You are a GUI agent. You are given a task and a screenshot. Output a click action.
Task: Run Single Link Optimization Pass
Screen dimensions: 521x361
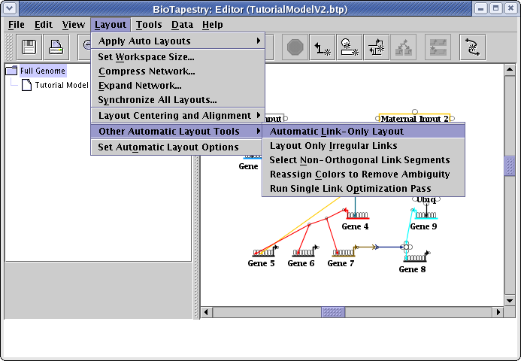(x=350, y=189)
